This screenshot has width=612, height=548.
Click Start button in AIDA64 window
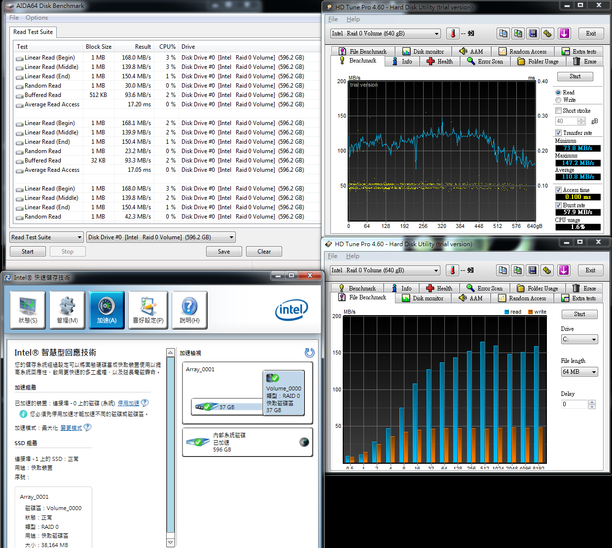[x=28, y=252]
